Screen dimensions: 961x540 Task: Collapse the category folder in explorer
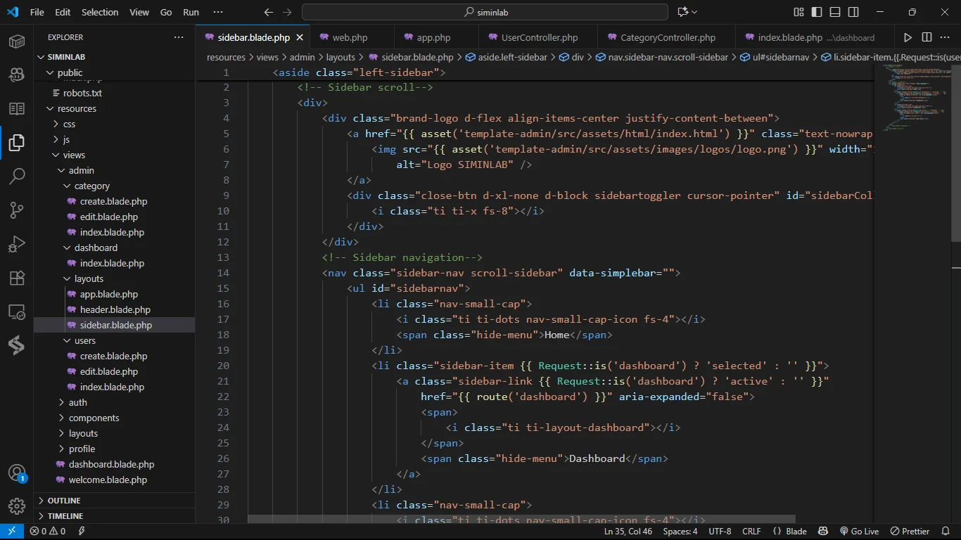(92, 186)
